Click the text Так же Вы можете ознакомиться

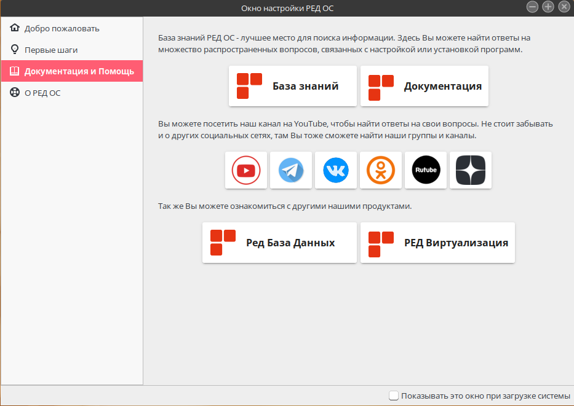pos(285,206)
